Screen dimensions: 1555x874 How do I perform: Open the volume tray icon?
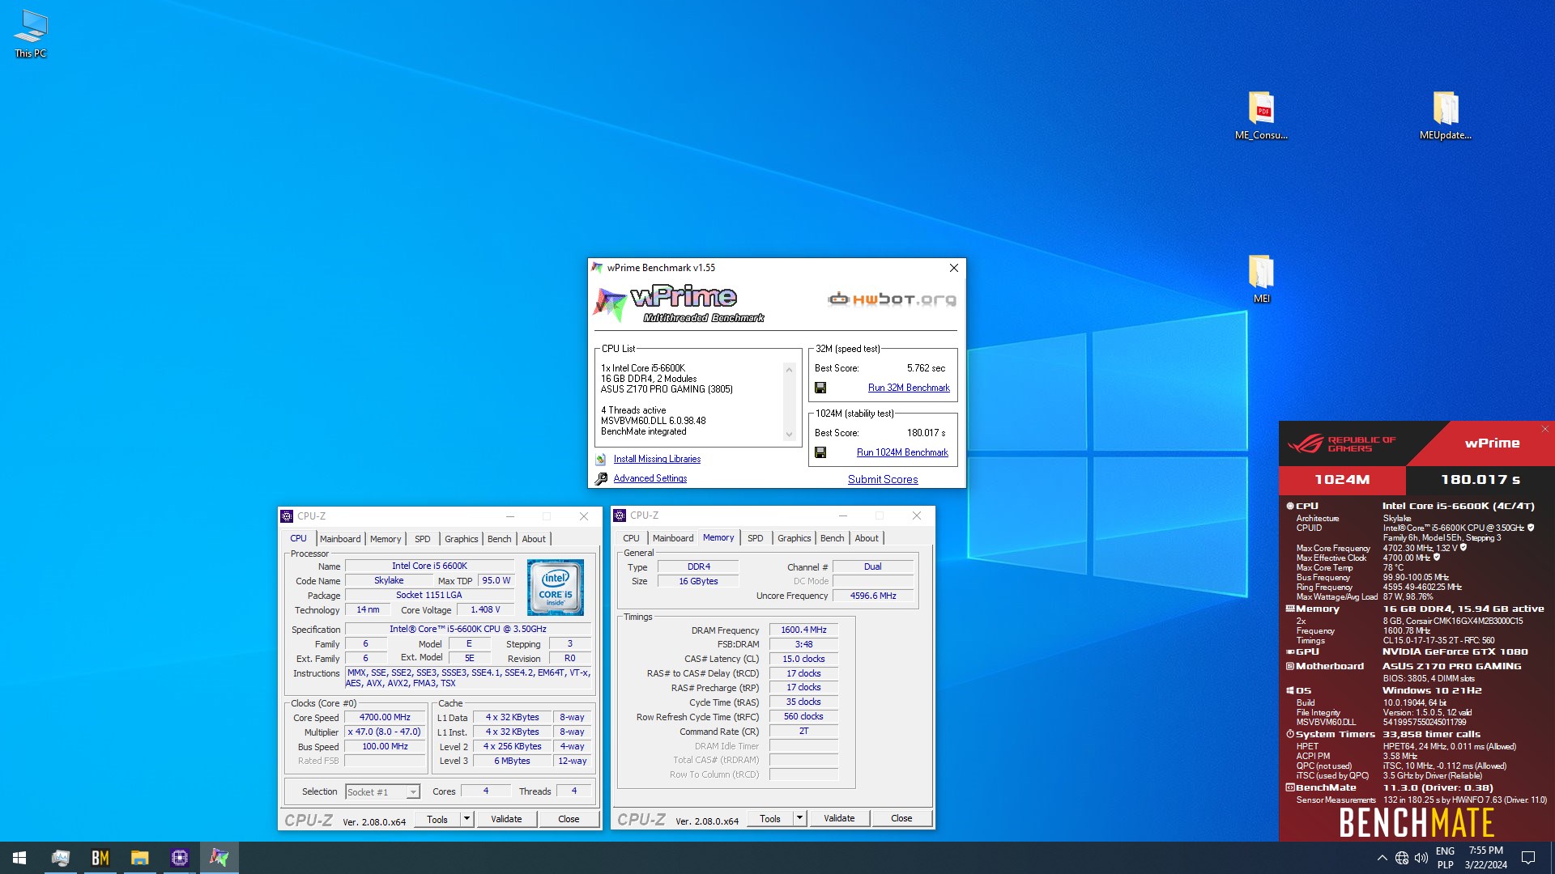(x=1421, y=858)
